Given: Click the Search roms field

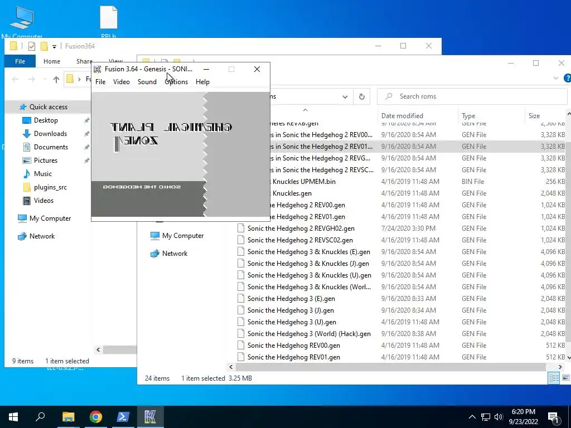Looking at the screenshot, I should tap(472, 96).
